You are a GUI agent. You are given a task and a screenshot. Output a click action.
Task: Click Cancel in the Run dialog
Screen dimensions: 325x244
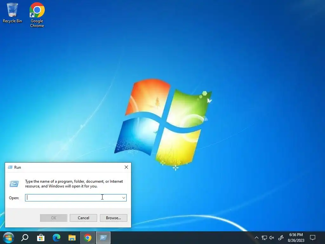(83, 218)
